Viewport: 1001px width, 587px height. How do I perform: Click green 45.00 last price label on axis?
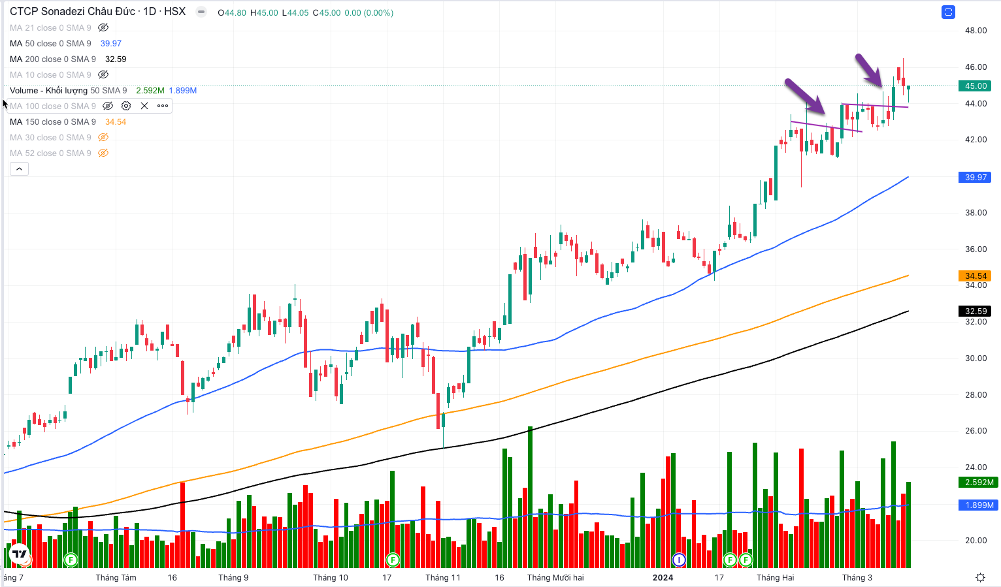click(976, 86)
